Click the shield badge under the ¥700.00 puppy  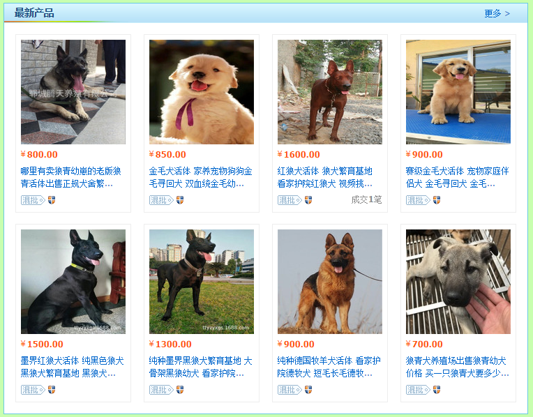pos(437,390)
